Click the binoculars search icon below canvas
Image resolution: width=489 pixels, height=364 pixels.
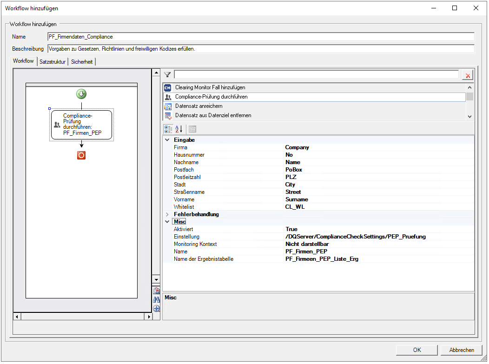pyautogui.click(x=156, y=299)
